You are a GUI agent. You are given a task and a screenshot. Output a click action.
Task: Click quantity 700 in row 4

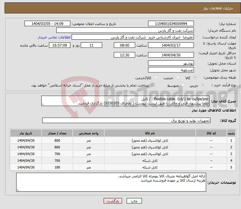57,161
